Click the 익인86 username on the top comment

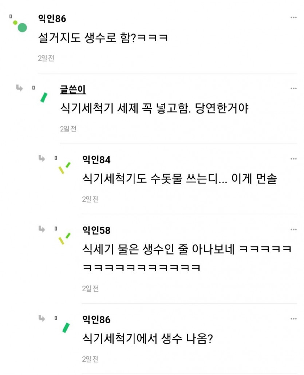pyautogui.click(x=52, y=19)
